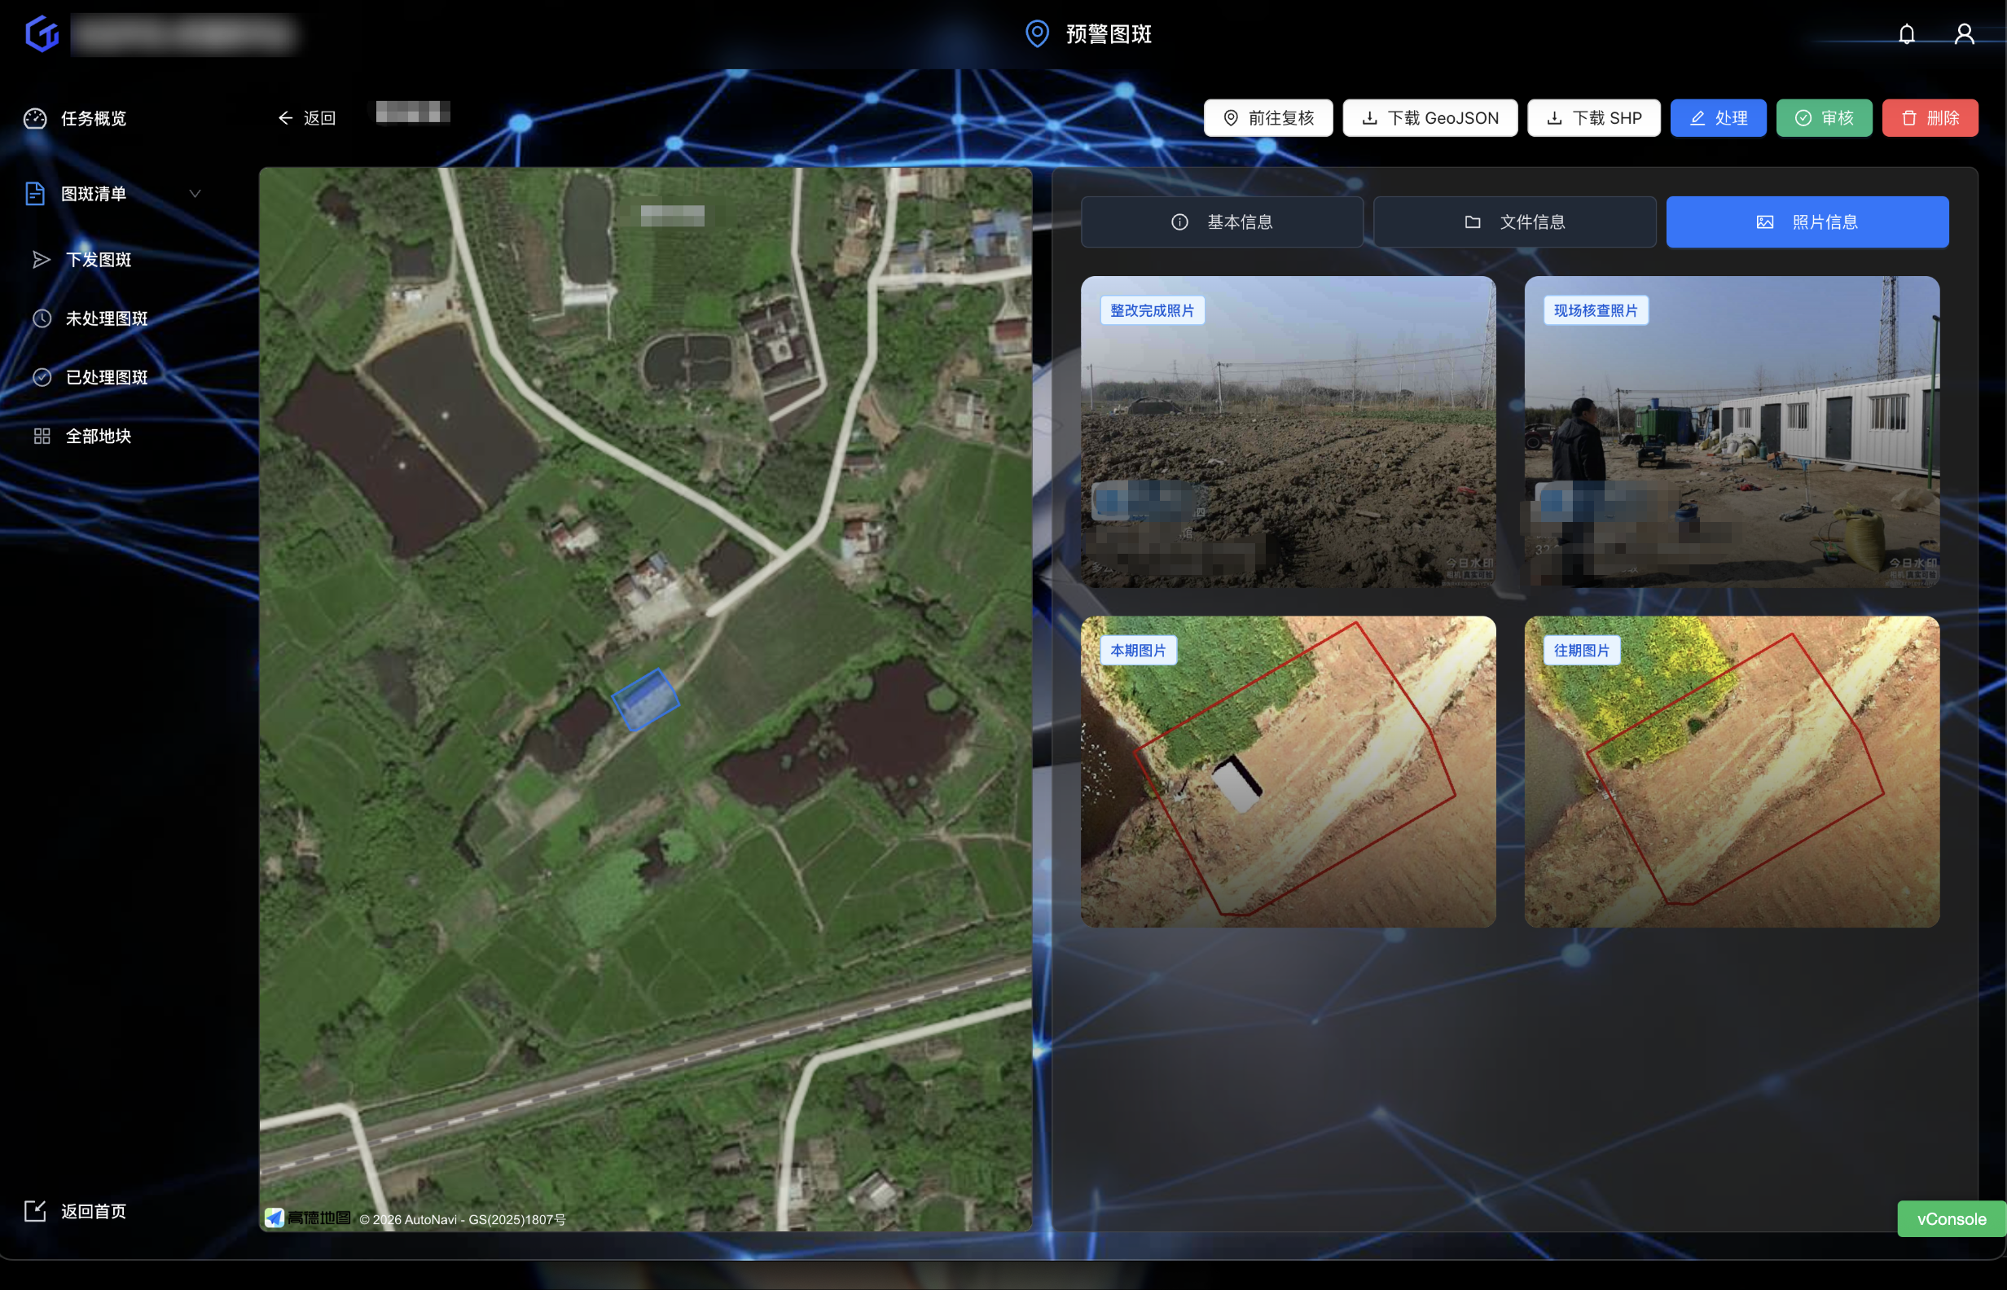This screenshot has height=1290, width=2007.
Task: Click the notification bell icon
Action: (x=1907, y=34)
